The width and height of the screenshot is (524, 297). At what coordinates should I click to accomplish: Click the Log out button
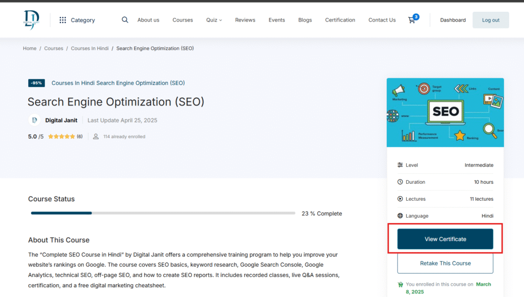coord(490,20)
